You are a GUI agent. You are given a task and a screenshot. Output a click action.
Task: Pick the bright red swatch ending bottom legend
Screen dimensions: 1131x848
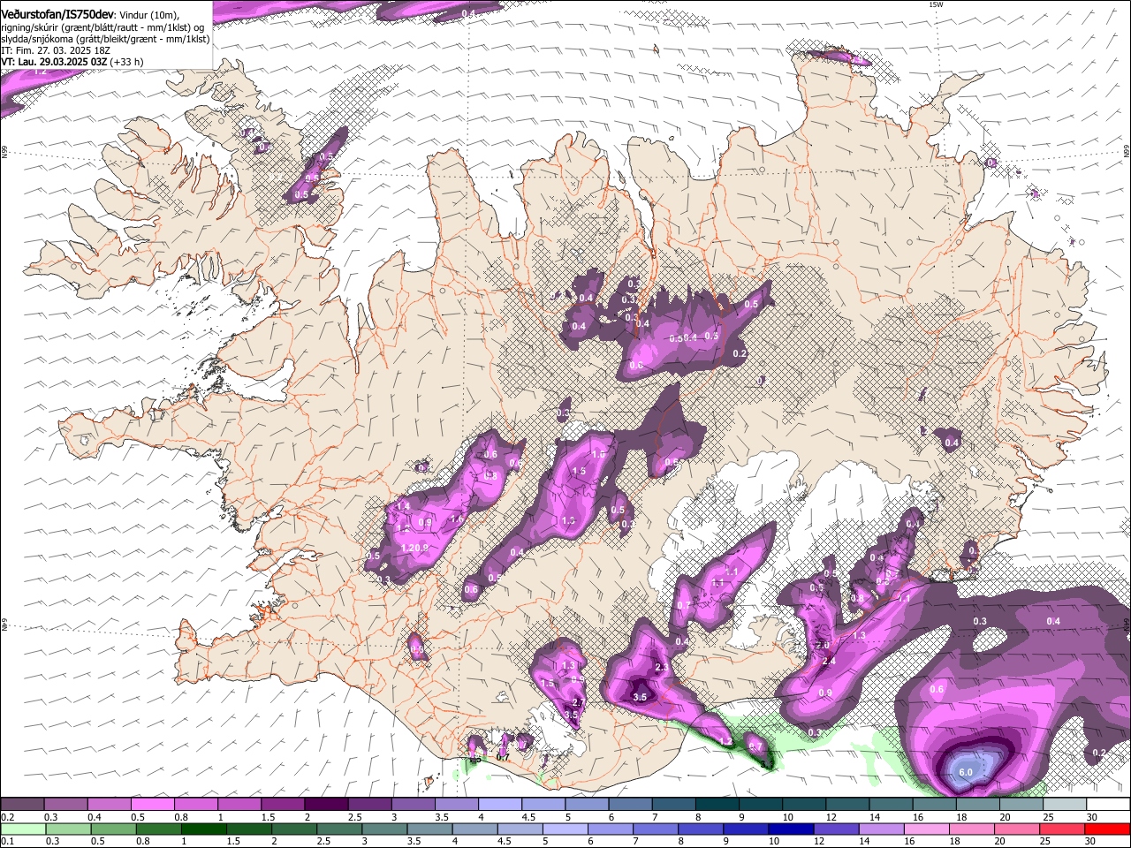click(1108, 829)
